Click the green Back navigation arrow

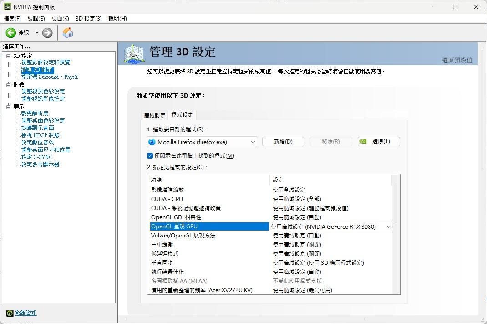[x=10, y=32]
